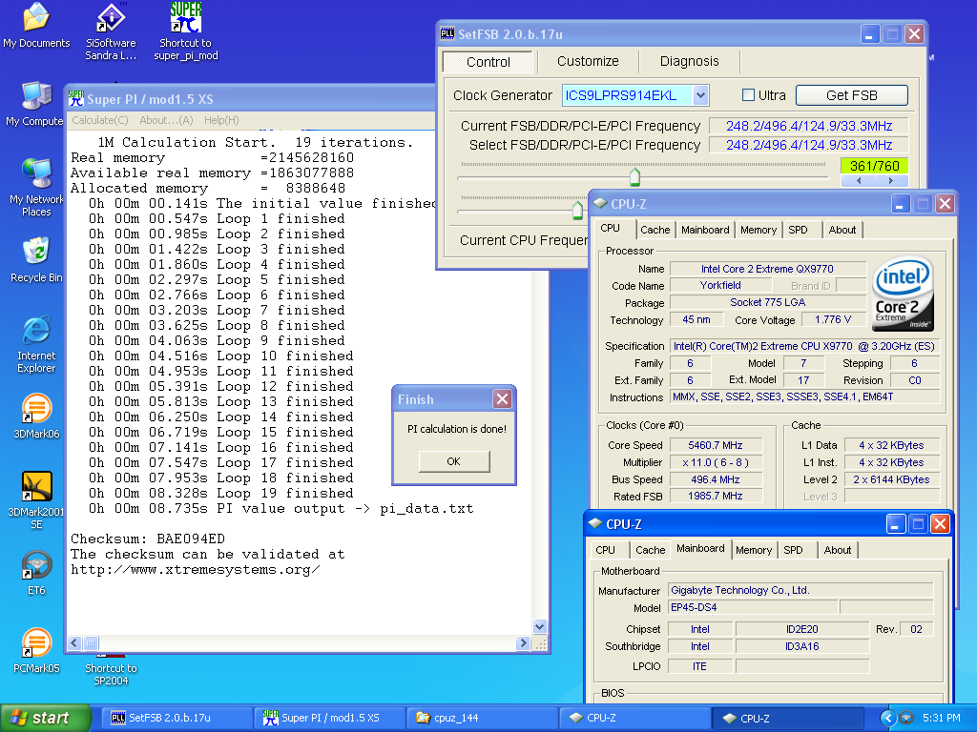This screenshot has width=977, height=732.
Task: Click Intel Core 2 Extreme logo
Action: point(903,294)
